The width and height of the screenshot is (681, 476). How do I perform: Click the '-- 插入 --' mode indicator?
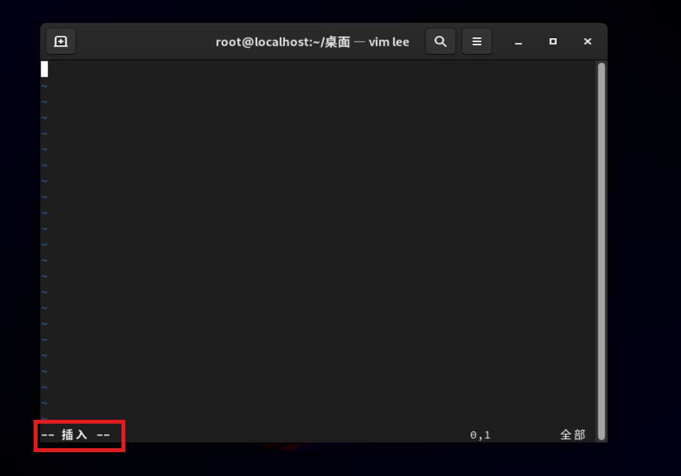(x=76, y=435)
